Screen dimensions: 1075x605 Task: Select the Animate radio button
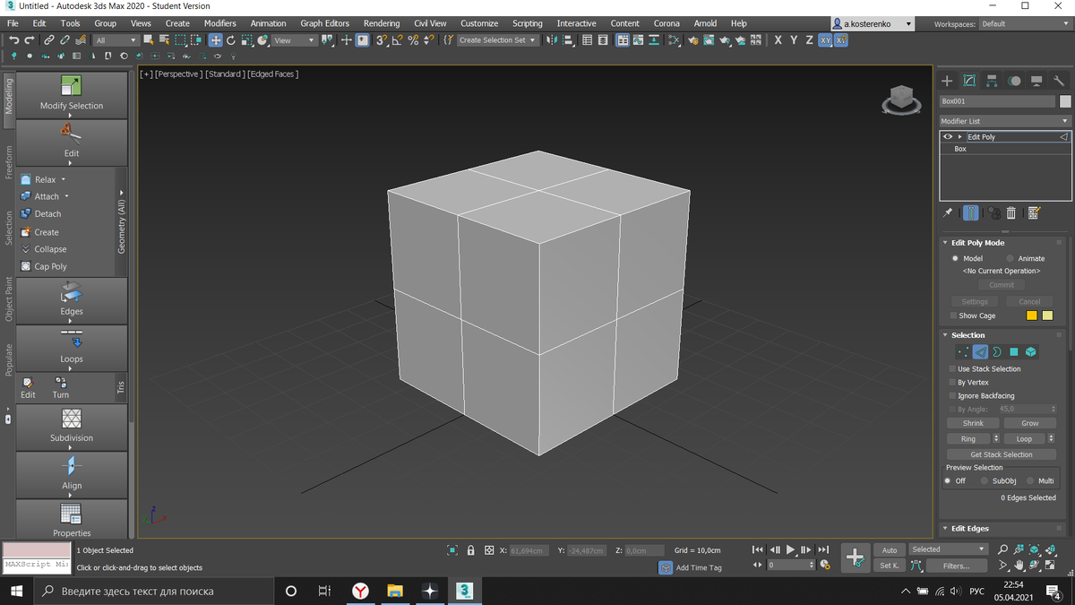pos(1010,259)
